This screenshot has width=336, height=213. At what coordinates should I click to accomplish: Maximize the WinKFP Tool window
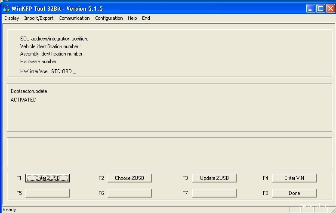[x=321, y=8]
